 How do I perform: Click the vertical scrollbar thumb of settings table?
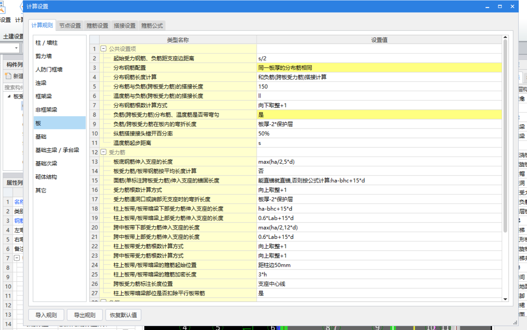[x=505, y=136]
